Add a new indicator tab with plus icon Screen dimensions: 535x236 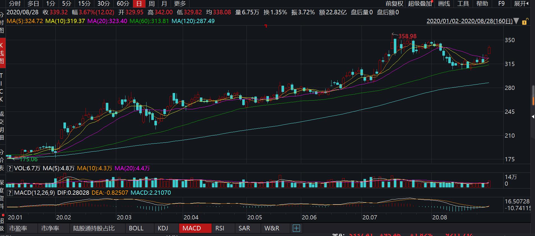(296, 228)
